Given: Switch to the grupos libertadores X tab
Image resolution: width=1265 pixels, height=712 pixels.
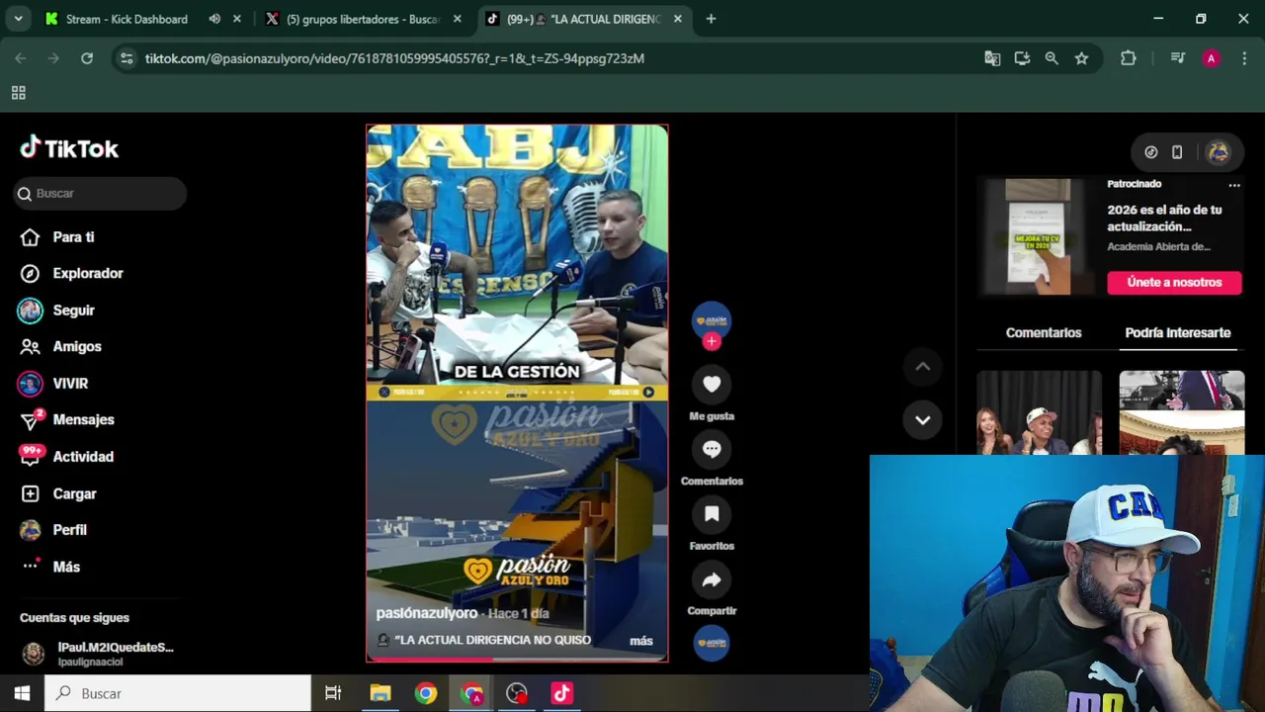Looking at the screenshot, I should (x=363, y=19).
